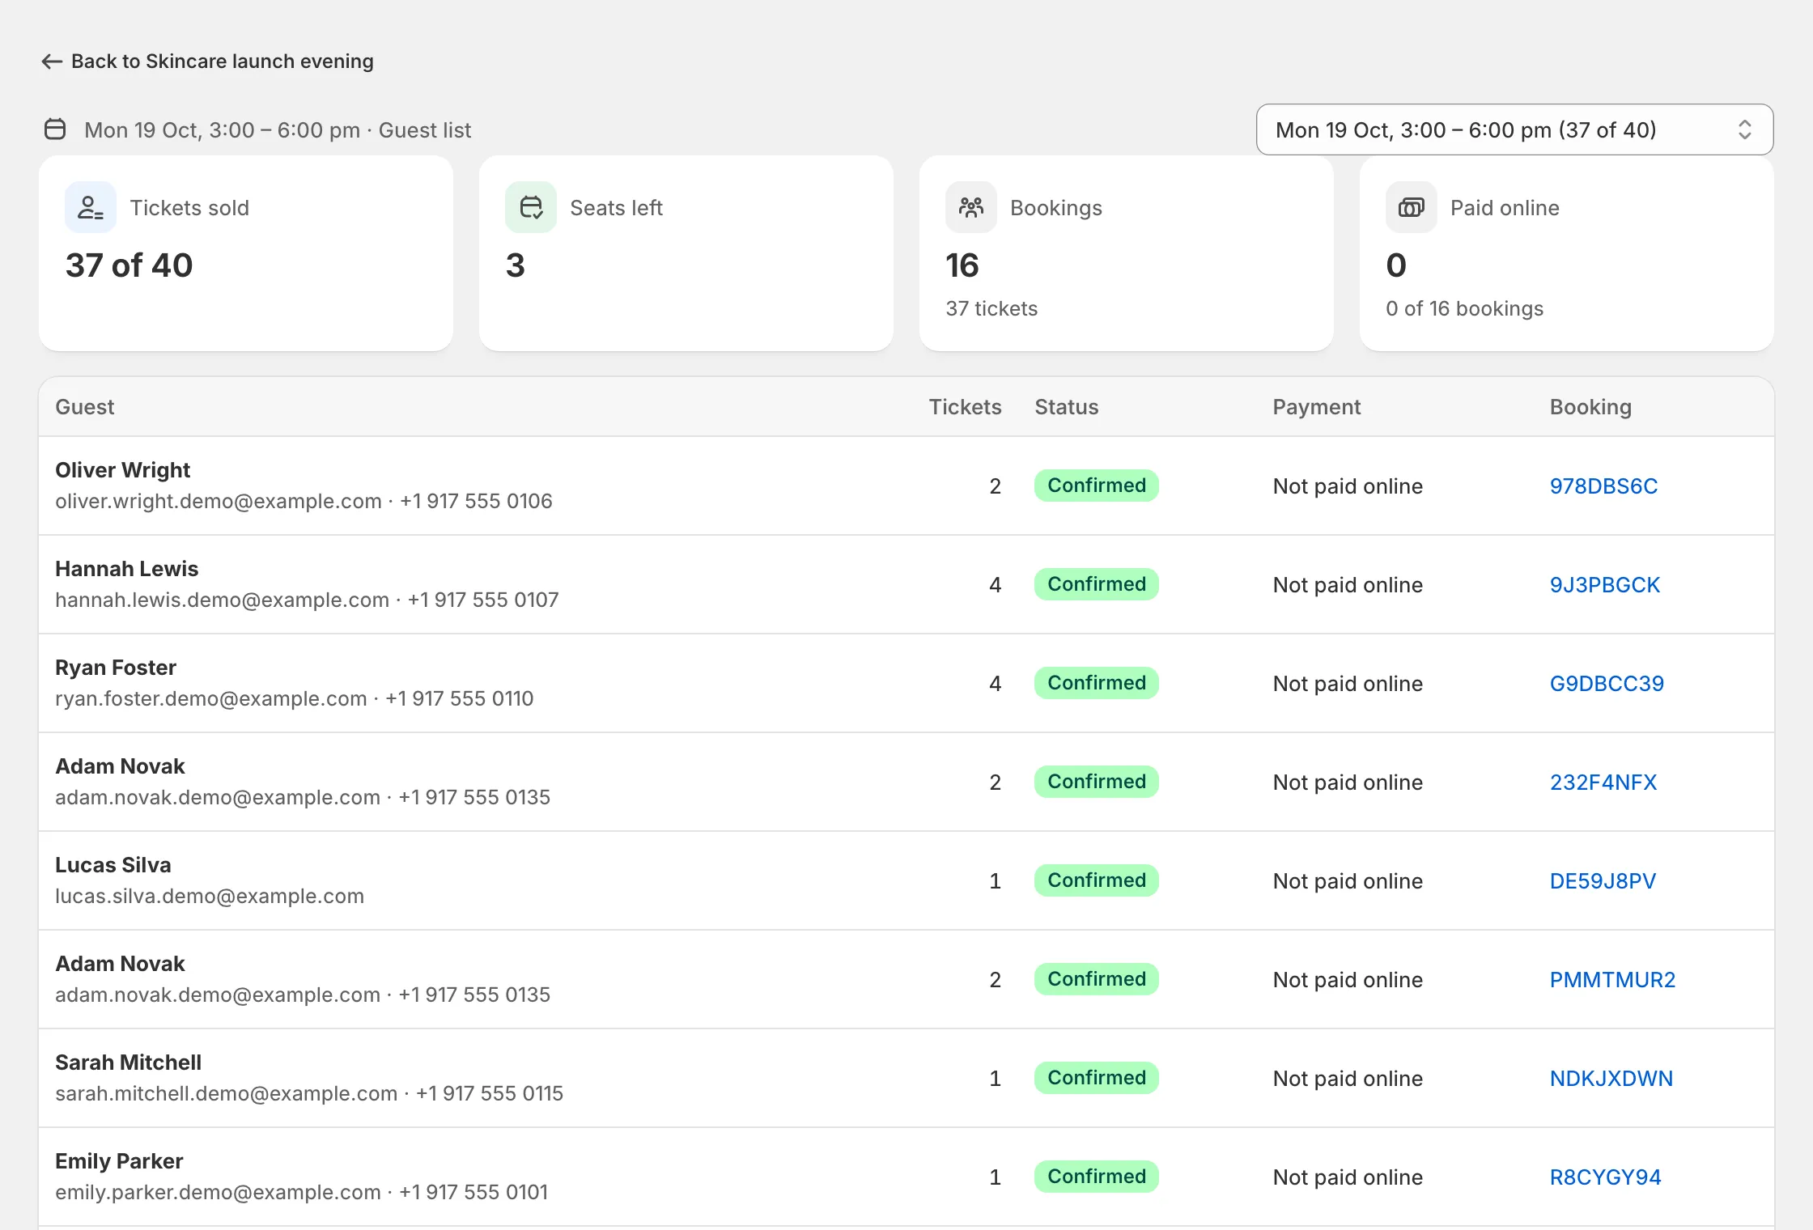The height and width of the screenshot is (1230, 1813).
Task: Click the back arrow icon
Action: pyautogui.click(x=52, y=61)
